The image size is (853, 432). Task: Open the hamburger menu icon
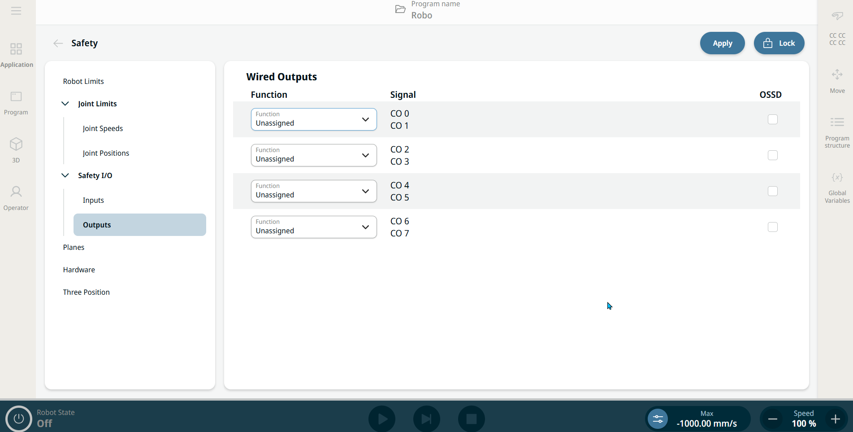(16, 11)
